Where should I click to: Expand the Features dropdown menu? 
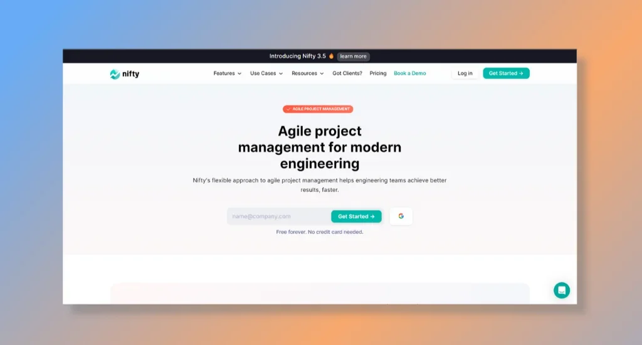(x=227, y=73)
